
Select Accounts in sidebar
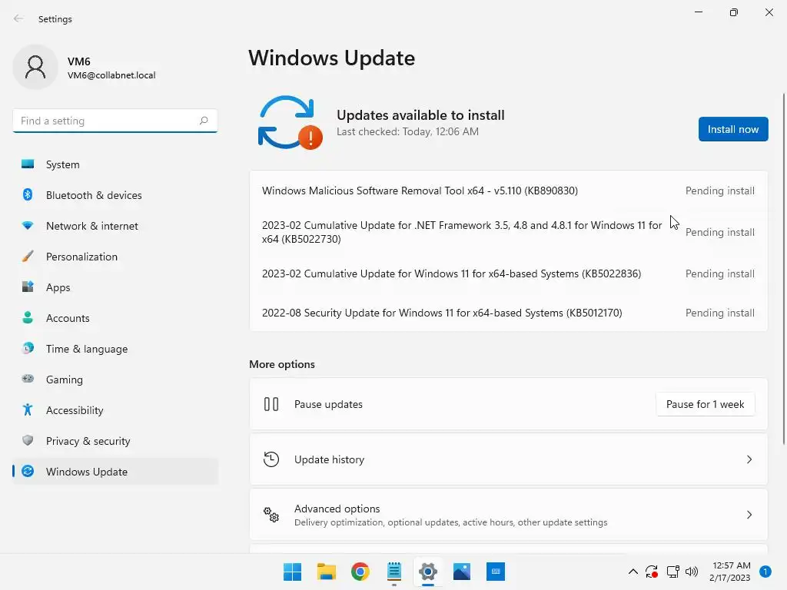pyautogui.click(x=115, y=317)
